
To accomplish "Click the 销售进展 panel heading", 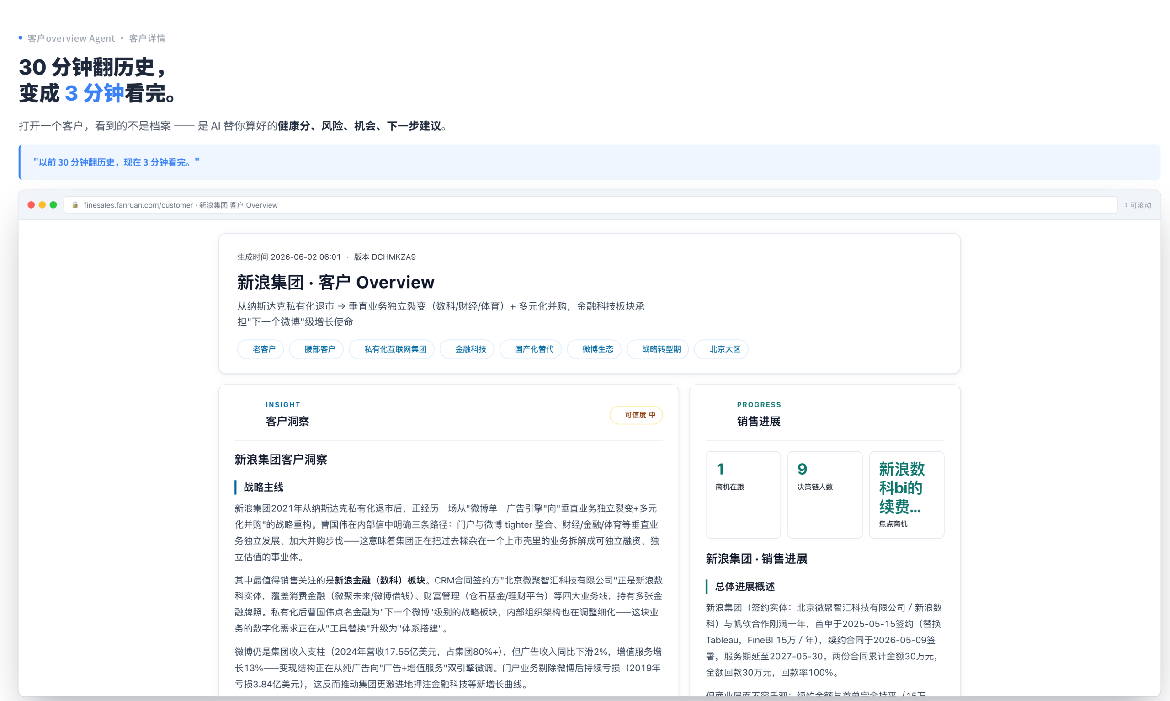I will (x=759, y=421).
